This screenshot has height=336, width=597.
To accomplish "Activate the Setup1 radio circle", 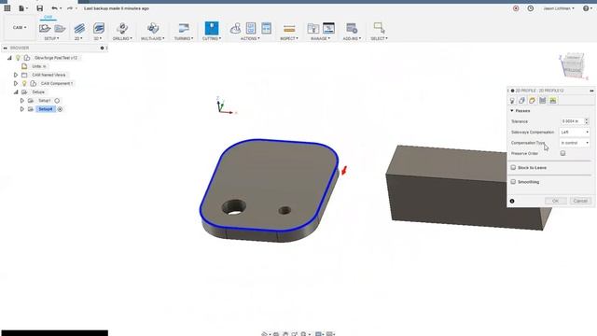I will 57,101.
